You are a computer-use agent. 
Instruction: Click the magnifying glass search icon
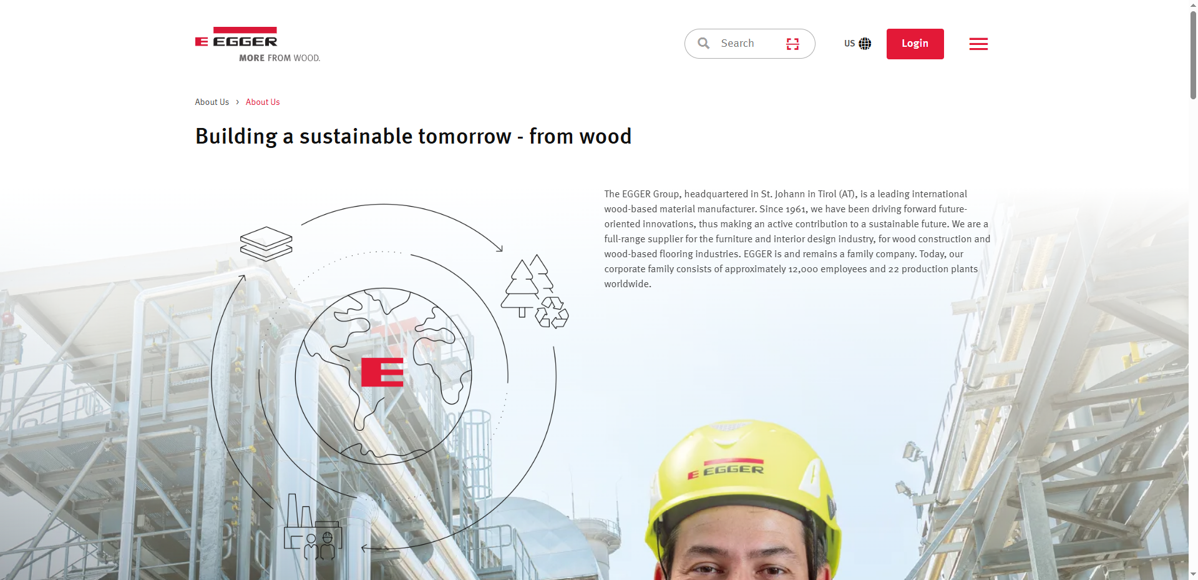pos(704,44)
